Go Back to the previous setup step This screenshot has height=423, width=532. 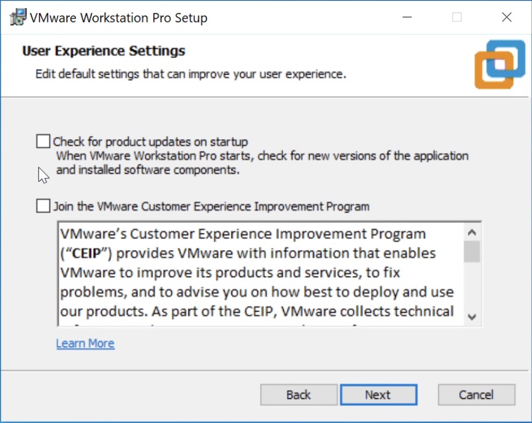299,395
